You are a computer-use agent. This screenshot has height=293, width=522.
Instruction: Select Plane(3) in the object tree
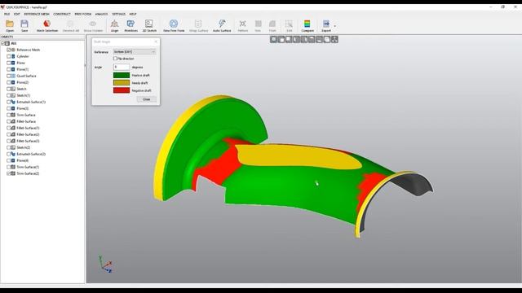click(23, 108)
